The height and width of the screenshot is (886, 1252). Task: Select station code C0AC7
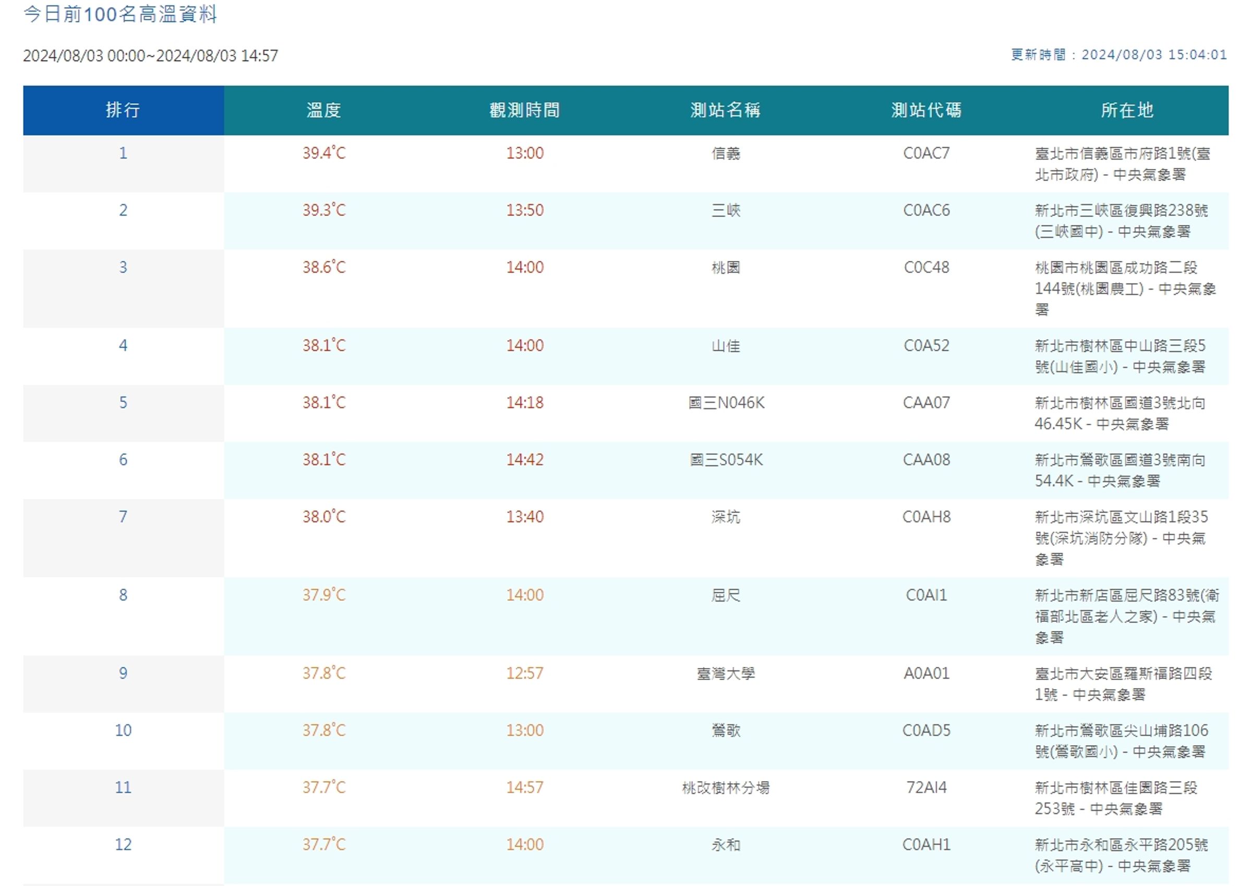[x=926, y=153]
